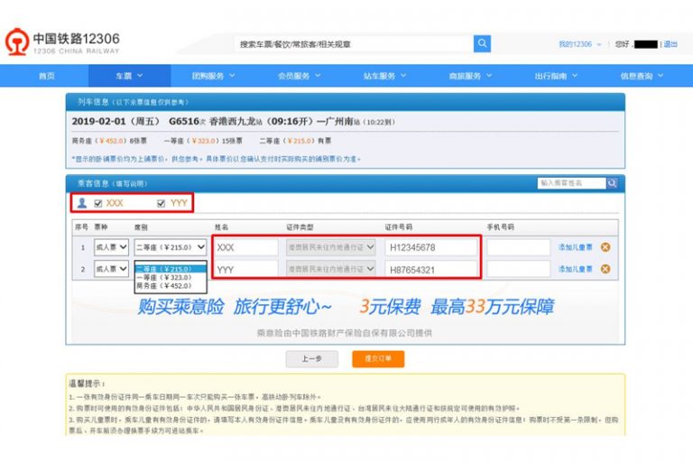Remove passenger row 2 with orange X icon

[x=605, y=269]
